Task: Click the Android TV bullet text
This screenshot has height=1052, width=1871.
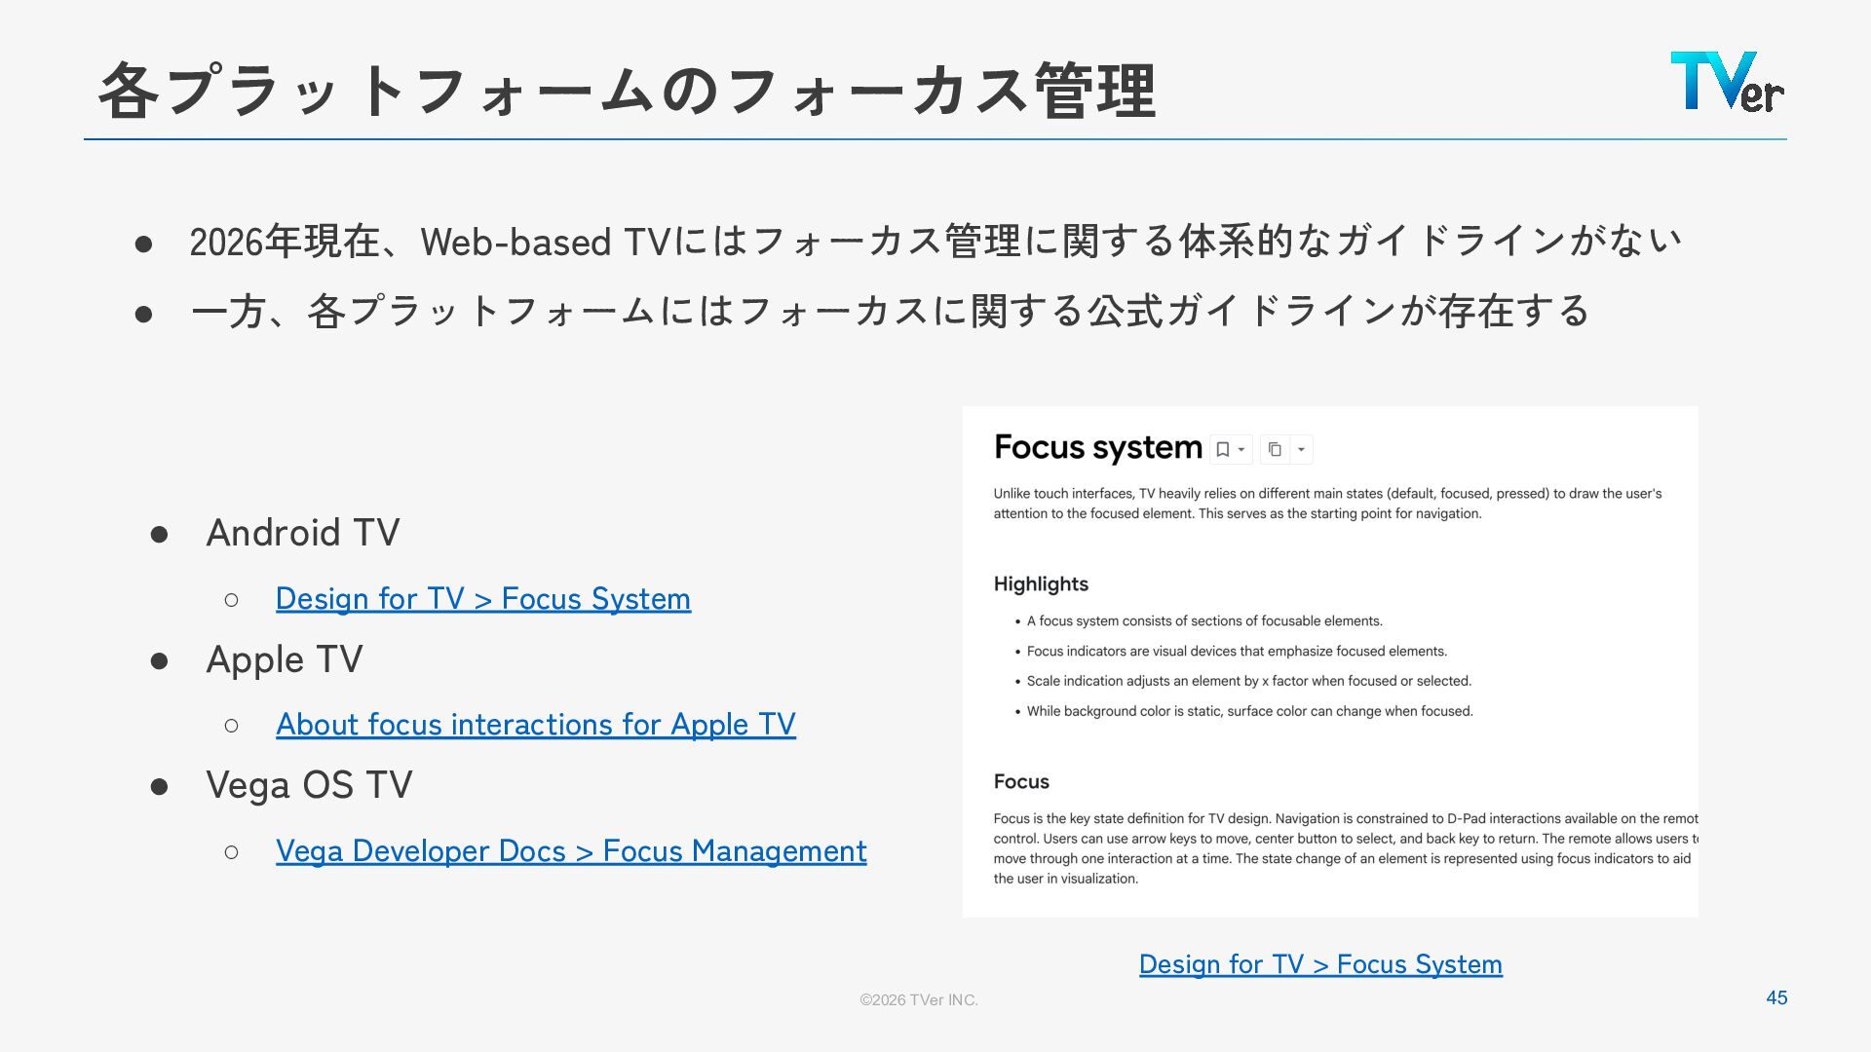Action: [303, 533]
